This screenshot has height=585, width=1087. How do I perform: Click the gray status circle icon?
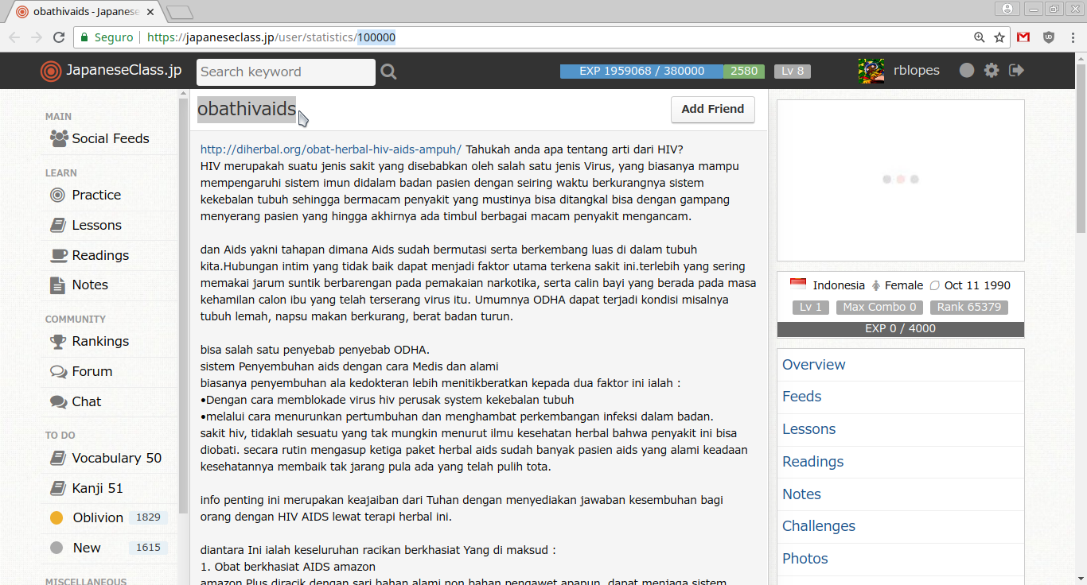pyautogui.click(x=967, y=70)
